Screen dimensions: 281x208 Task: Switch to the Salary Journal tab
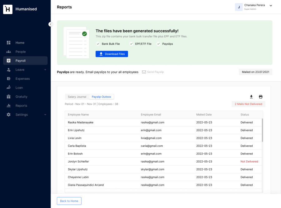(77, 97)
